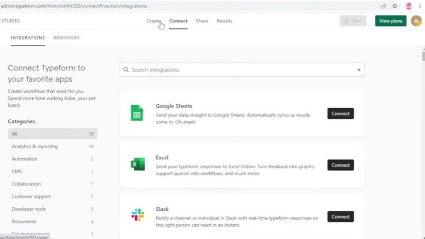This screenshot has width=425, height=239.
Task: Click the Slack logo icon
Action: tap(138, 215)
